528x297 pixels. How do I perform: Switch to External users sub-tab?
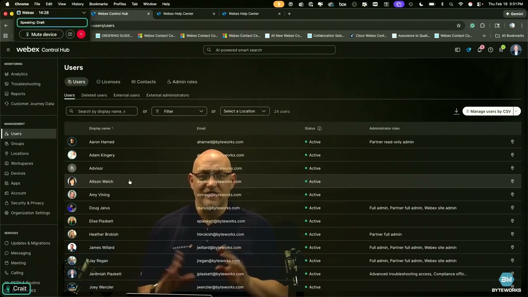[127, 95]
